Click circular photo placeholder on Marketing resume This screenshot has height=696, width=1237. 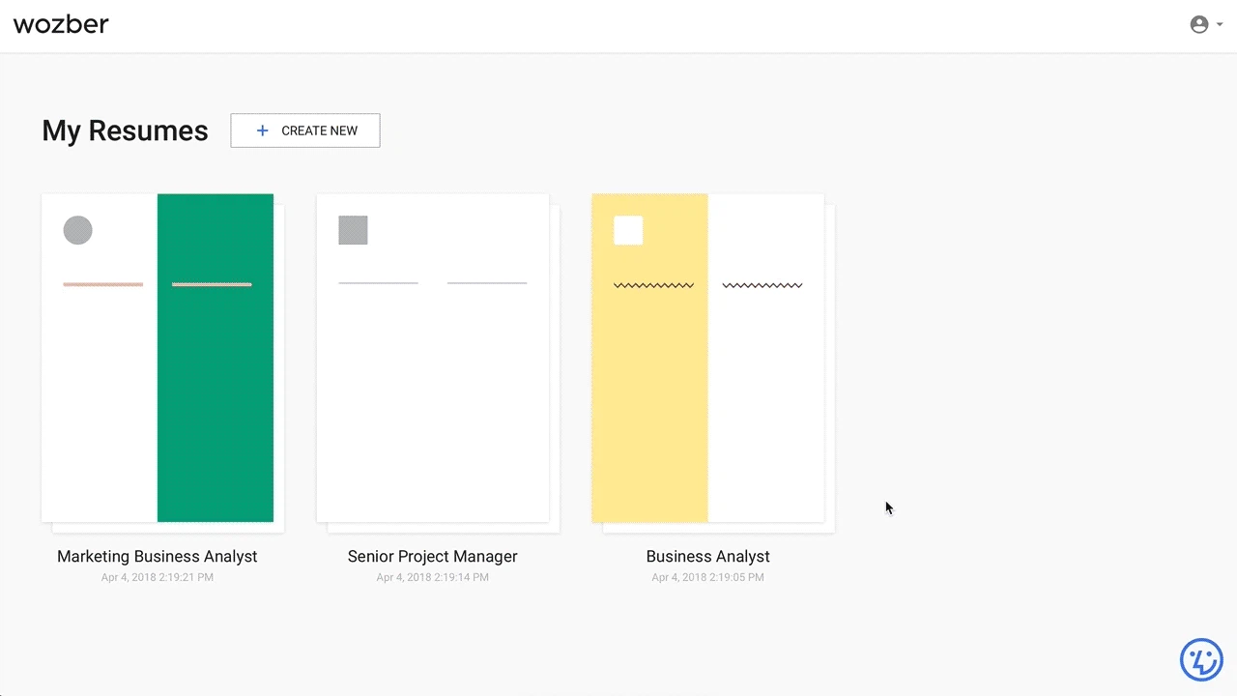[x=78, y=230]
